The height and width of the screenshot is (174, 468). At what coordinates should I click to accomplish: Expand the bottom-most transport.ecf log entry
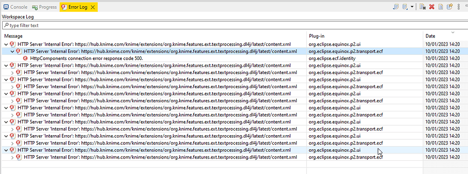coord(12,157)
